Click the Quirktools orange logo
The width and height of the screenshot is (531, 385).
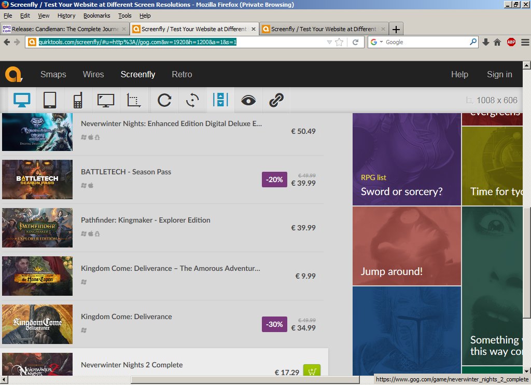(x=13, y=74)
